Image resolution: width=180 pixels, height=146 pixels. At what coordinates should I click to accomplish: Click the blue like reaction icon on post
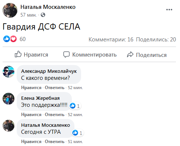point(7,39)
